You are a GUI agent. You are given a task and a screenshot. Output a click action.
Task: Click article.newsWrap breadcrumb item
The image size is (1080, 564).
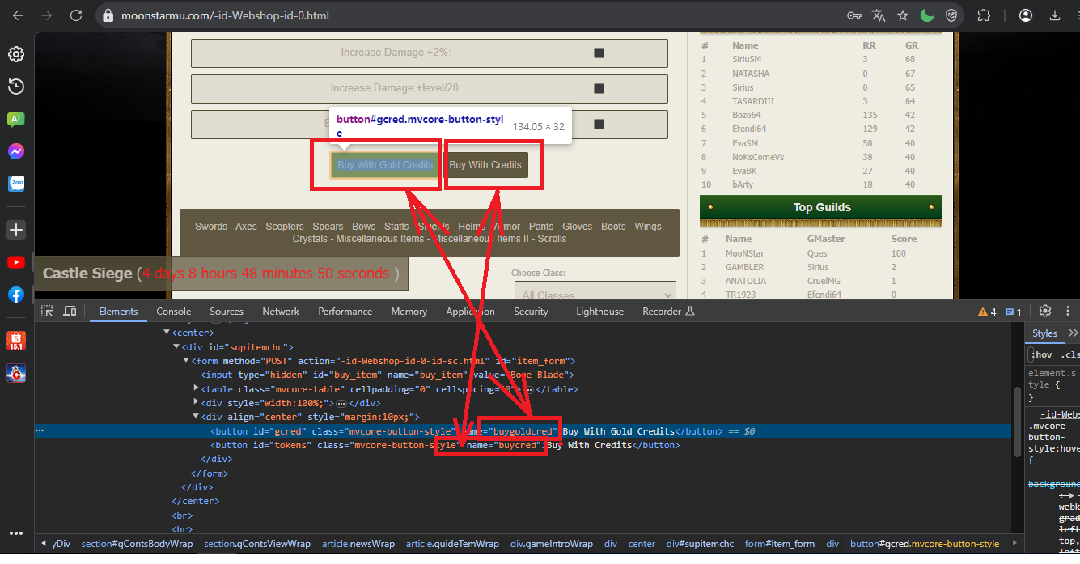pyautogui.click(x=358, y=544)
